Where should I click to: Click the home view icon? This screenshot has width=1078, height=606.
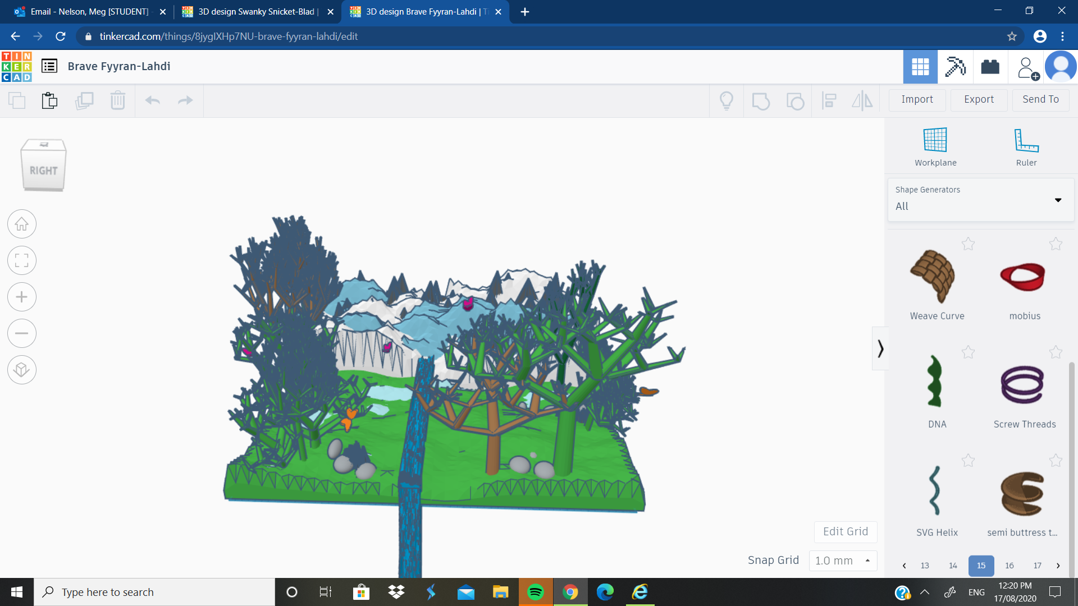coord(21,224)
